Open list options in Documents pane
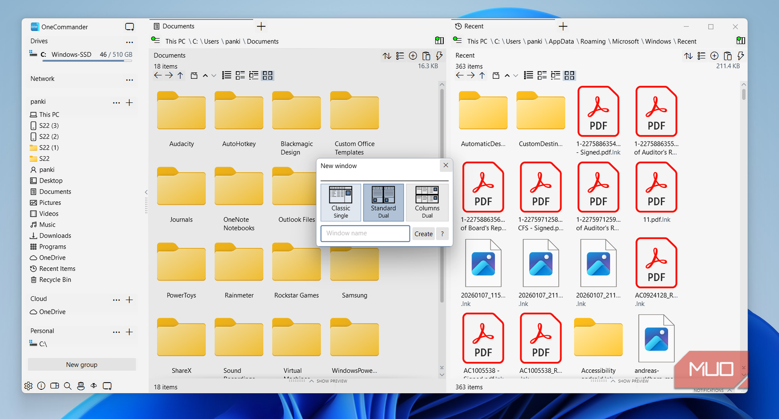This screenshot has height=419, width=779. tap(400, 56)
